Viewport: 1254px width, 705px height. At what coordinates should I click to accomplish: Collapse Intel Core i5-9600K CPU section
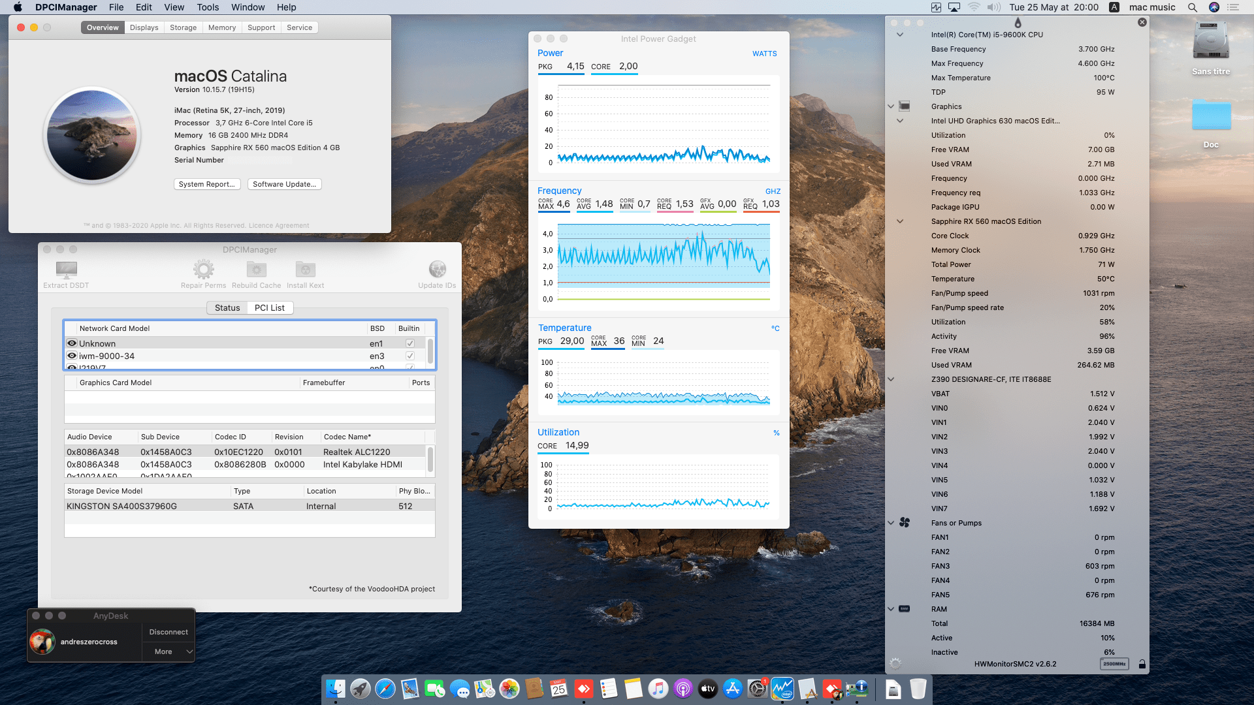pos(899,35)
